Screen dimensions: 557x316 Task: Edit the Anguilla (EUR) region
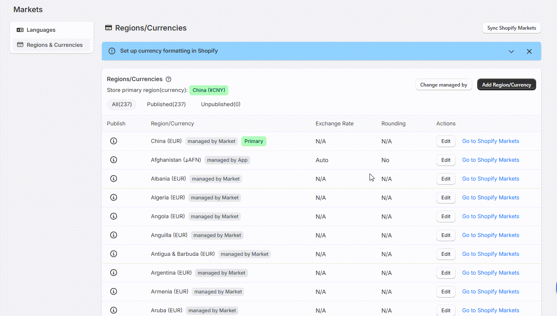(446, 235)
